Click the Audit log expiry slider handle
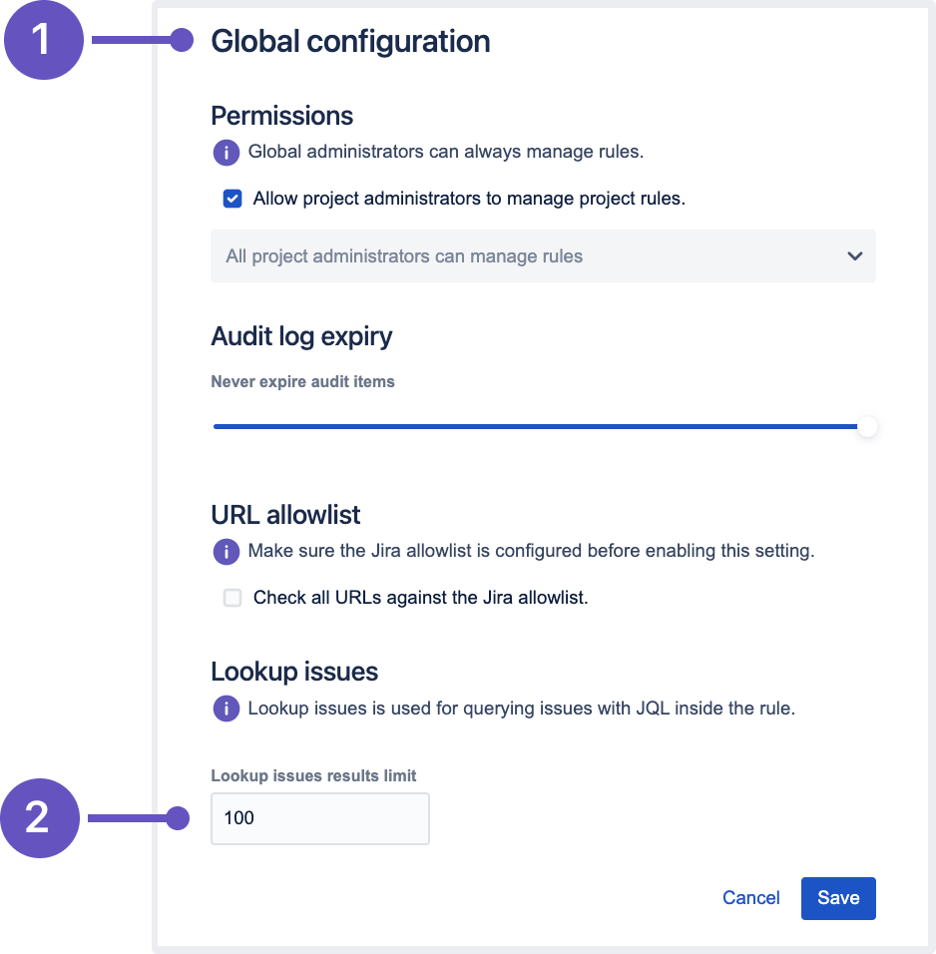 [x=868, y=427]
